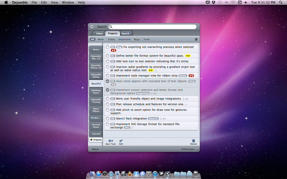Filter tasks by Today

click(111, 39)
